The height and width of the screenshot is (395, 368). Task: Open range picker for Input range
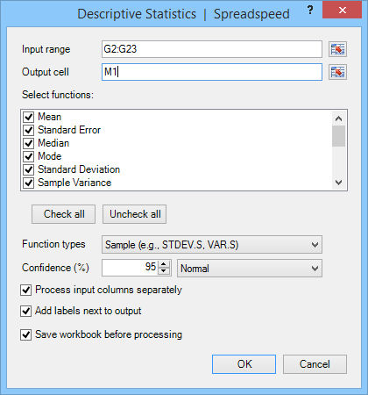(x=337, y=49)
